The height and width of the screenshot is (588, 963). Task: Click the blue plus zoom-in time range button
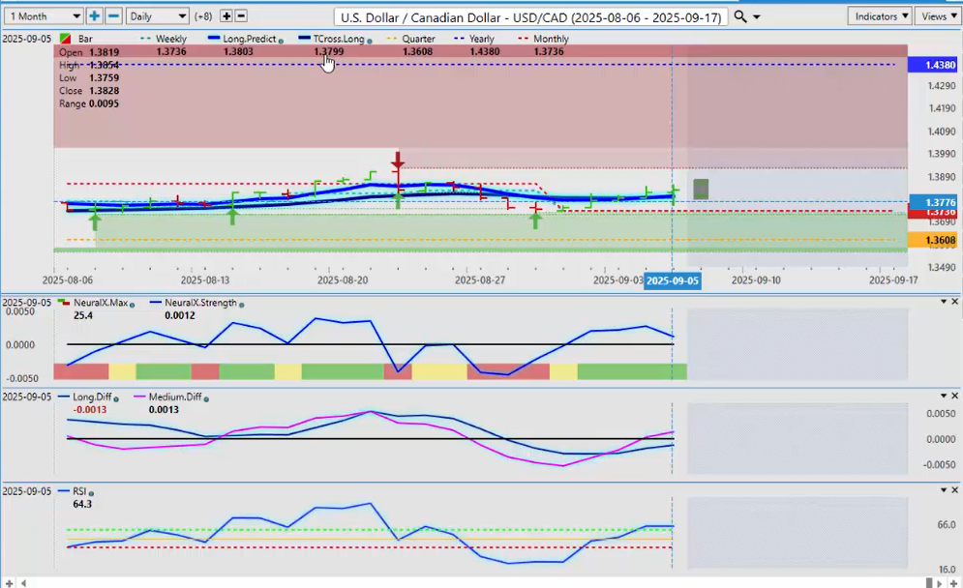tap(94, 16)
